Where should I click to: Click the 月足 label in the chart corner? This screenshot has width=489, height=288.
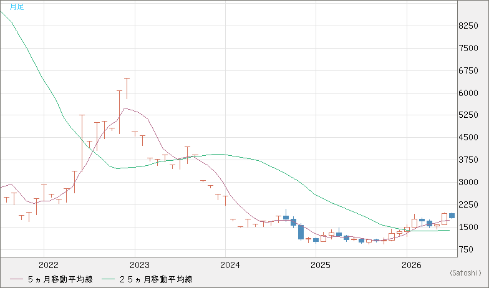[x=17, y=7]
